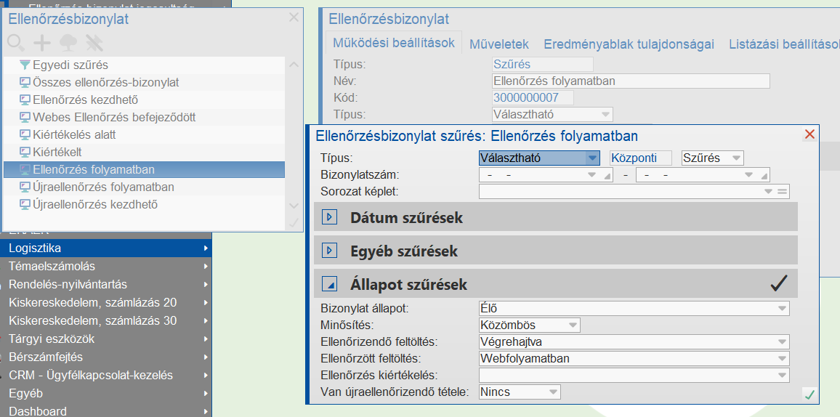
Task: Close the szűrés dialog with red X
Action: (809, 134)
